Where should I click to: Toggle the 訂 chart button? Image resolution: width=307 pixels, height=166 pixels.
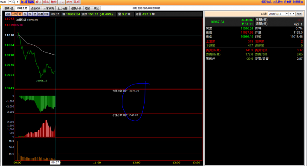(x=35, y=14)
